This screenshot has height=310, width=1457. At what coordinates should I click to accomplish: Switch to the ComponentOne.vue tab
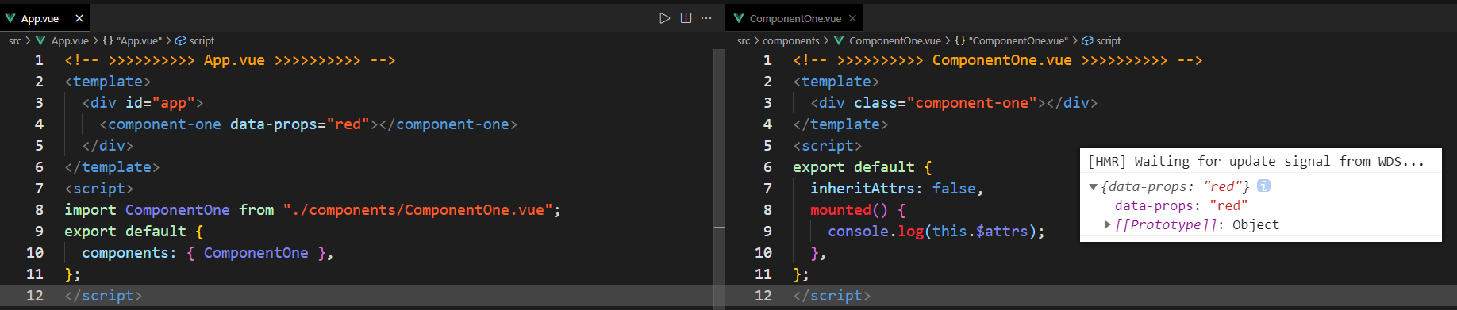(x=795, y=18)
